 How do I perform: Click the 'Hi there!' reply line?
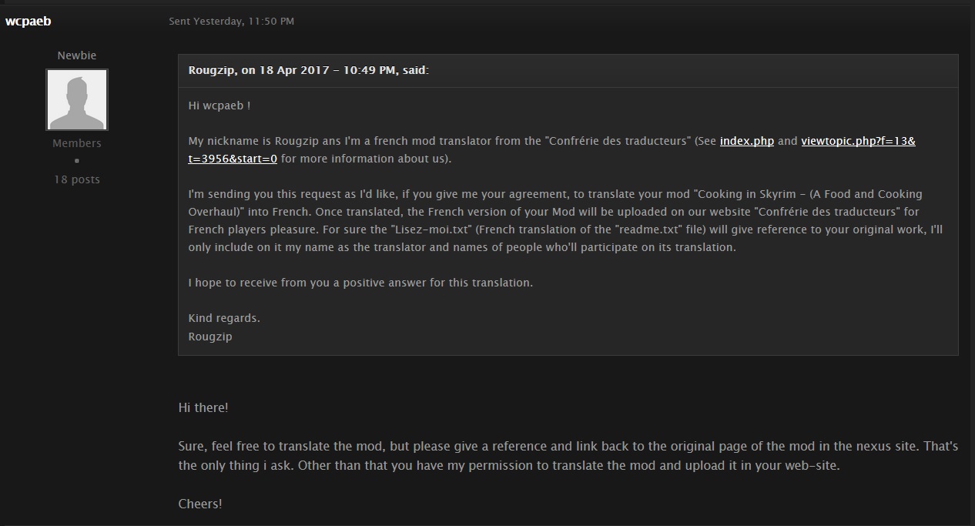[203, 407]
